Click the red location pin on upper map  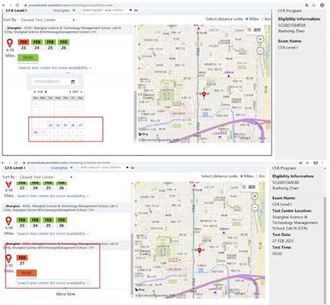[x=204, y=95]
